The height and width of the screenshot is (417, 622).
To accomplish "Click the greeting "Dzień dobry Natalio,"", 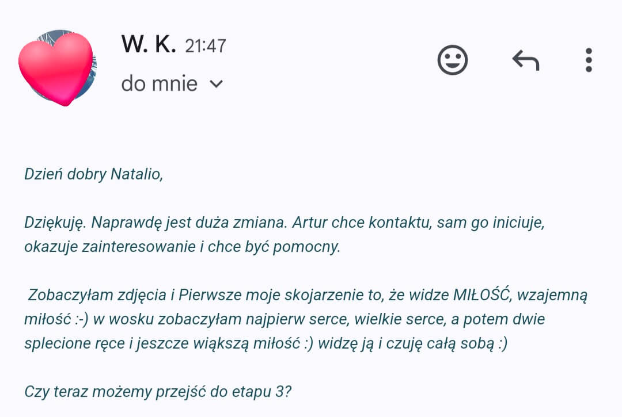I will 93,174.
